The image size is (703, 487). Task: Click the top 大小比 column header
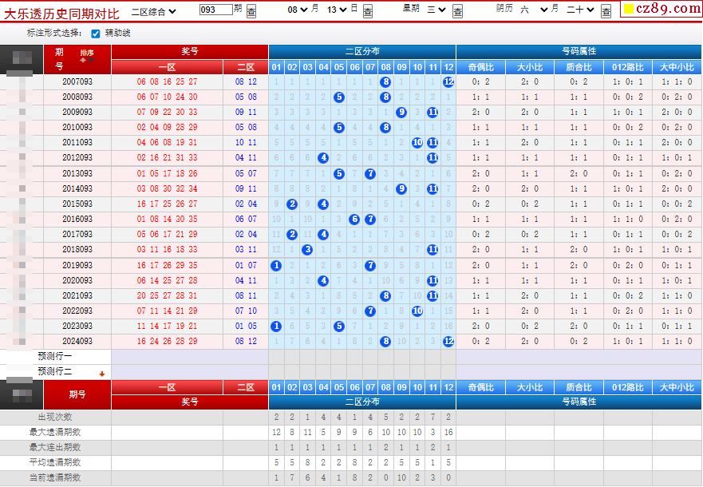pyautogui.click(x=530, y=67)
